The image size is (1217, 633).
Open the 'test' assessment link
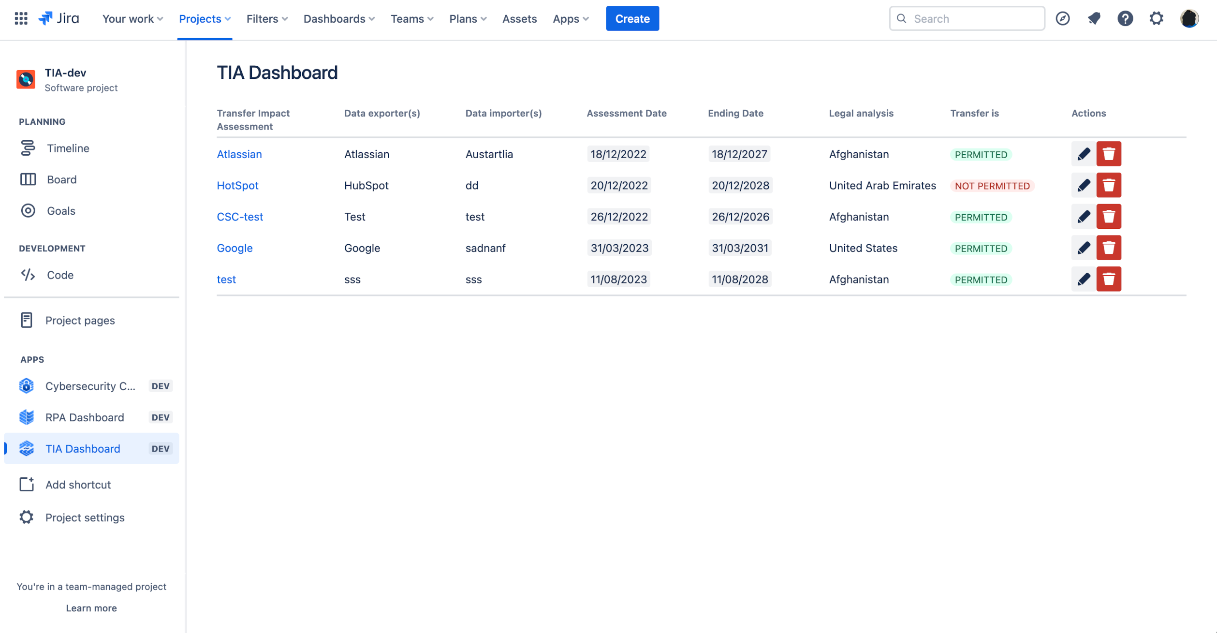pos(226,279)
